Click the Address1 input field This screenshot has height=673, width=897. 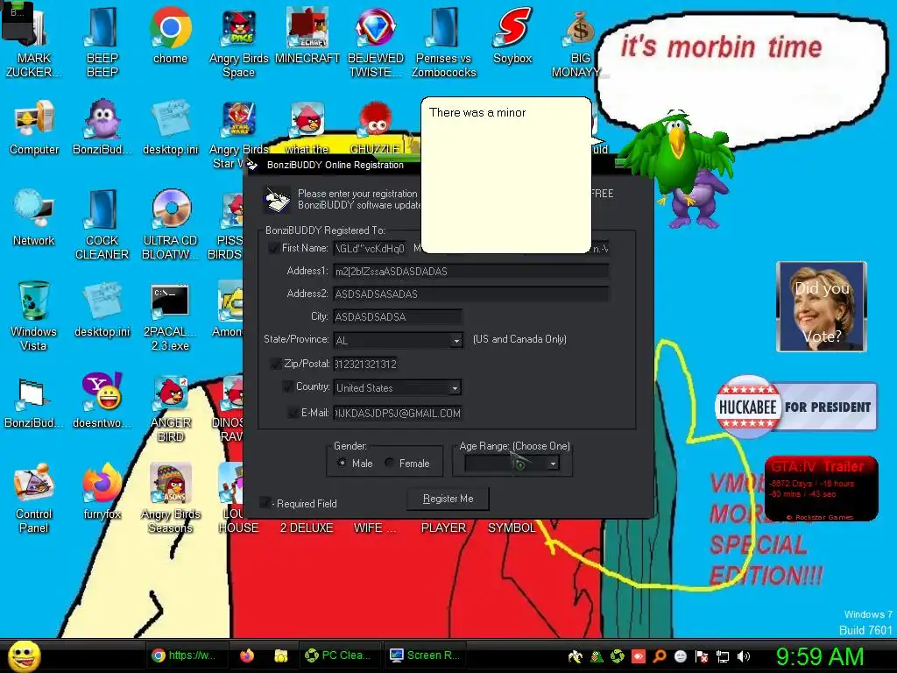pyautogui.click(x=470, y=272)
